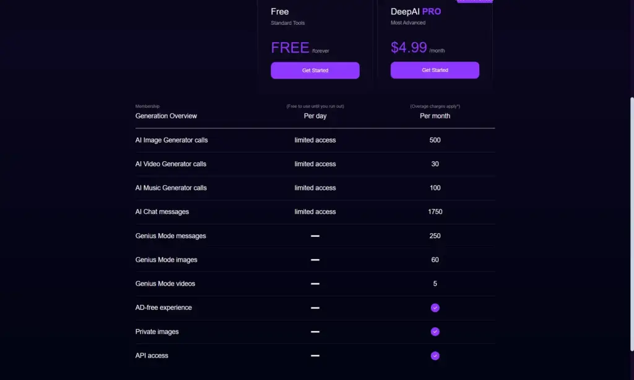Screen dimensions: 634x380
Task: Click the FREE forever price label
Action: pos(300,48)
